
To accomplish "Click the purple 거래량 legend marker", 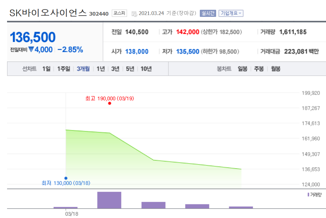I will tap(308, 194).
